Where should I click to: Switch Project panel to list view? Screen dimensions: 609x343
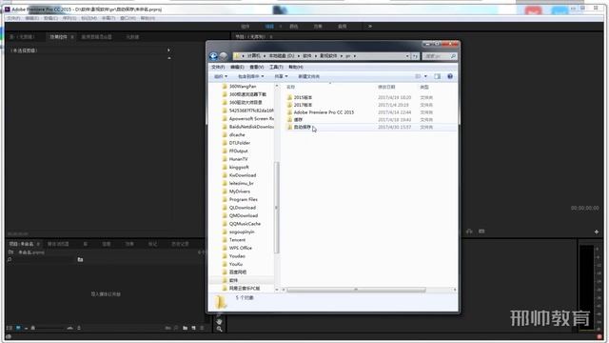(10, 328)
